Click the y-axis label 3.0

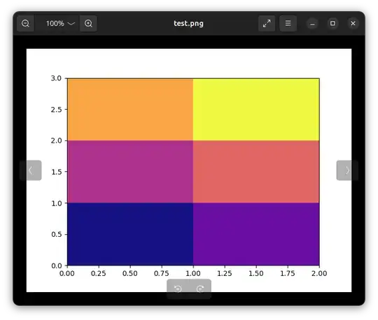[56, 78]
